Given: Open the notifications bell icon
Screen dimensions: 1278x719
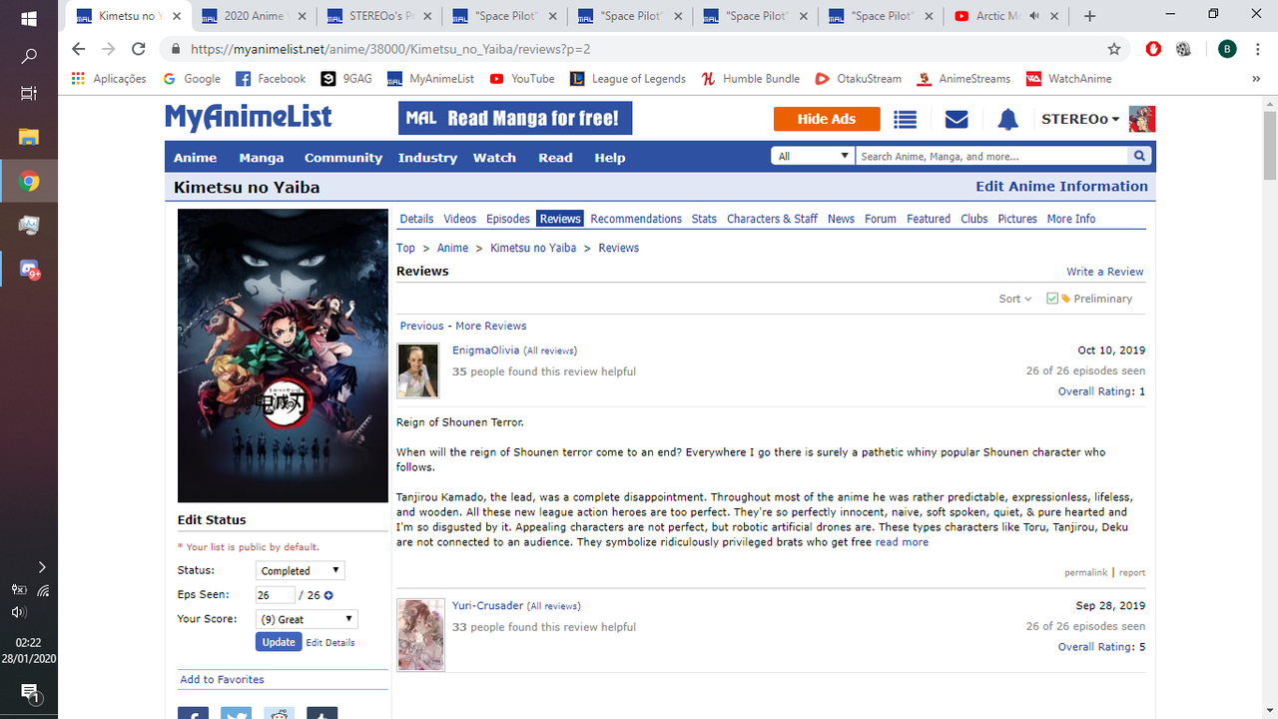Looking at the screenshot, I should pos(1008,120).
